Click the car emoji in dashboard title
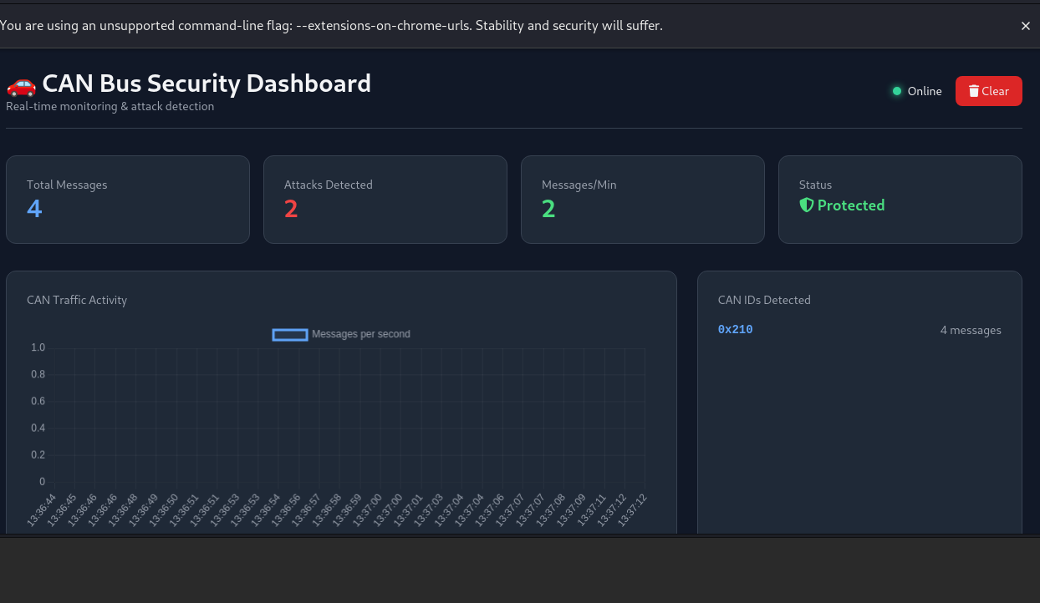 pyautogui.click(x=21, y=84)
